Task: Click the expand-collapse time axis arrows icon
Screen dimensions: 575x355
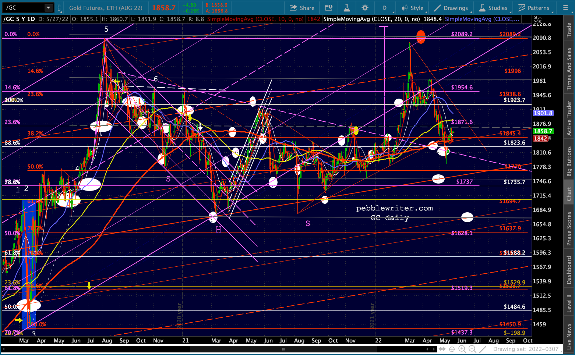Action: (x=442, y=349)
